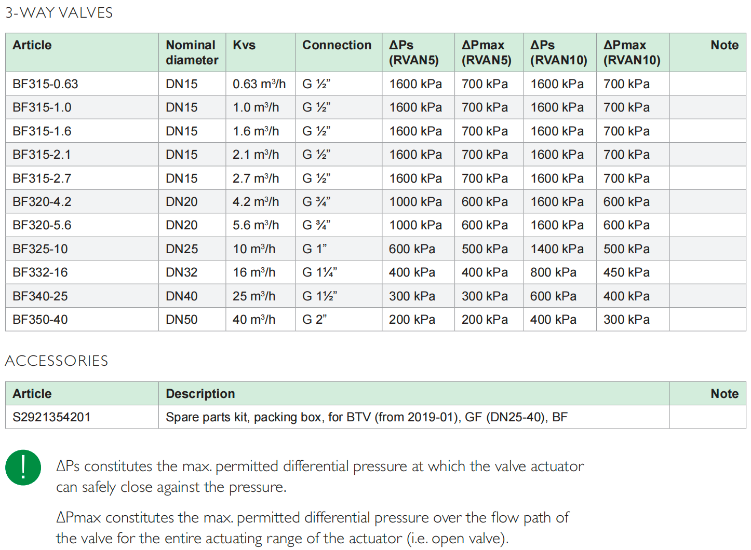Click the 1400 kPa value for BF325-10
The width and height of the screenshot is (751, 550).
click(557, 249)
